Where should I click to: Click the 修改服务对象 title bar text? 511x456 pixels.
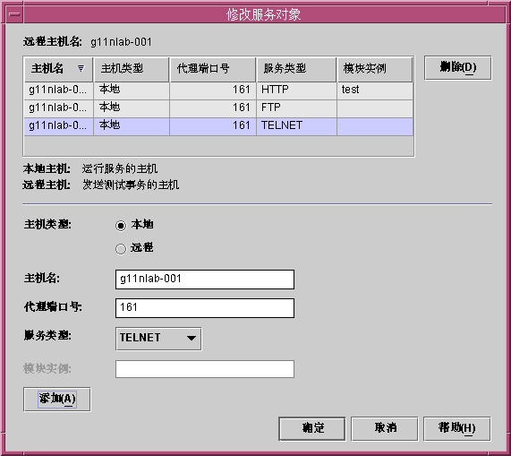(x=263, y=15)
